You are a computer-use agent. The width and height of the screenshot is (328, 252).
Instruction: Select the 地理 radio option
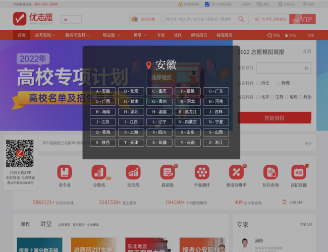pos(287,97)
